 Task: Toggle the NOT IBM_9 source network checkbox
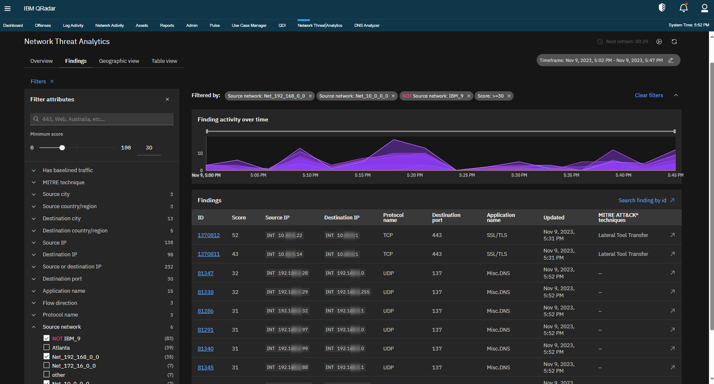47,338
